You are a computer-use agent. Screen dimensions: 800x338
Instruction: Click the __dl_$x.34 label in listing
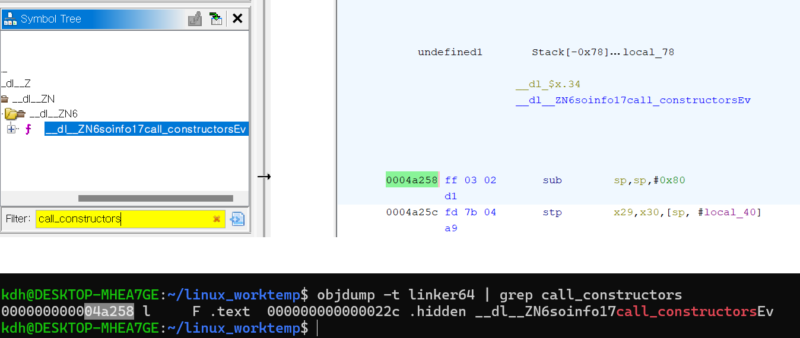click(548, 84)
